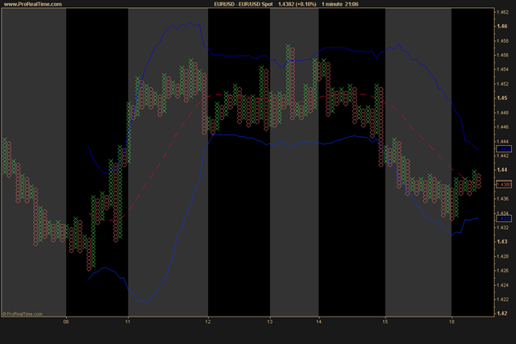Image resolution: width=516 pixels, height=344 pixels.
Task: Select the 1.45 price axis label
Action: pyautogui.click(x=502, y=98)
